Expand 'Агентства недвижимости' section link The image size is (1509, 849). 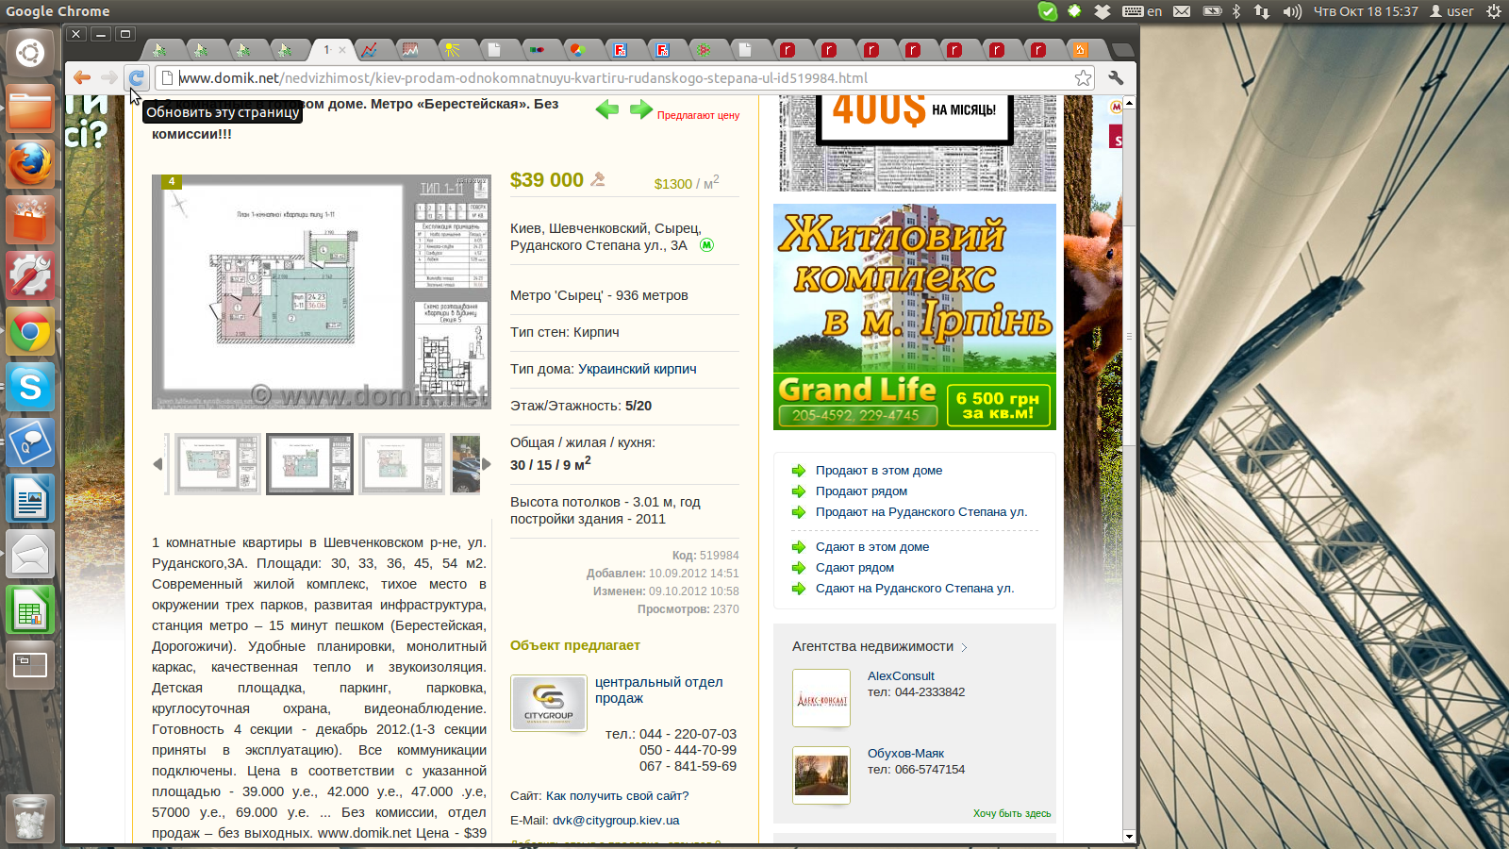[880, 646]
